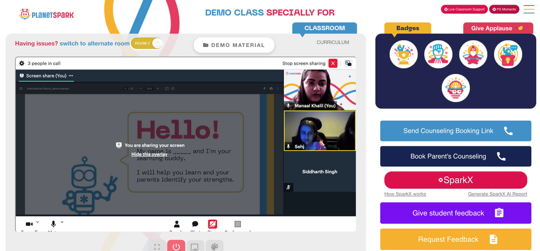Click print icon in shared PDF toolbar
540x251 pixels.
271,89
